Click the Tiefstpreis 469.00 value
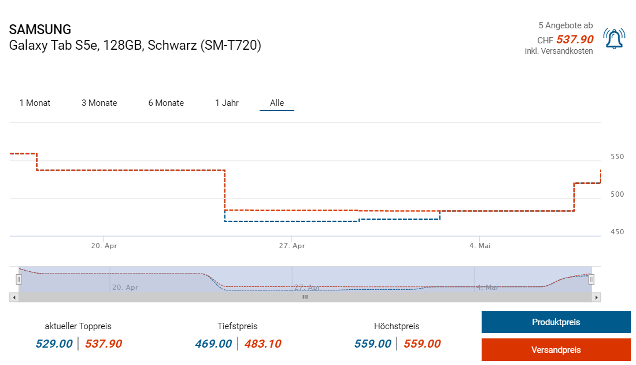636x365 pixels. tap(213, 344)
